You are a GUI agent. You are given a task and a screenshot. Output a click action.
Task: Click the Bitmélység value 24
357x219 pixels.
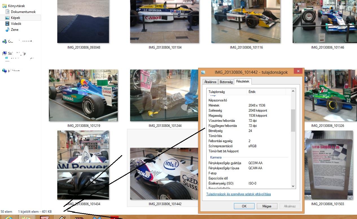pos(250,131)
